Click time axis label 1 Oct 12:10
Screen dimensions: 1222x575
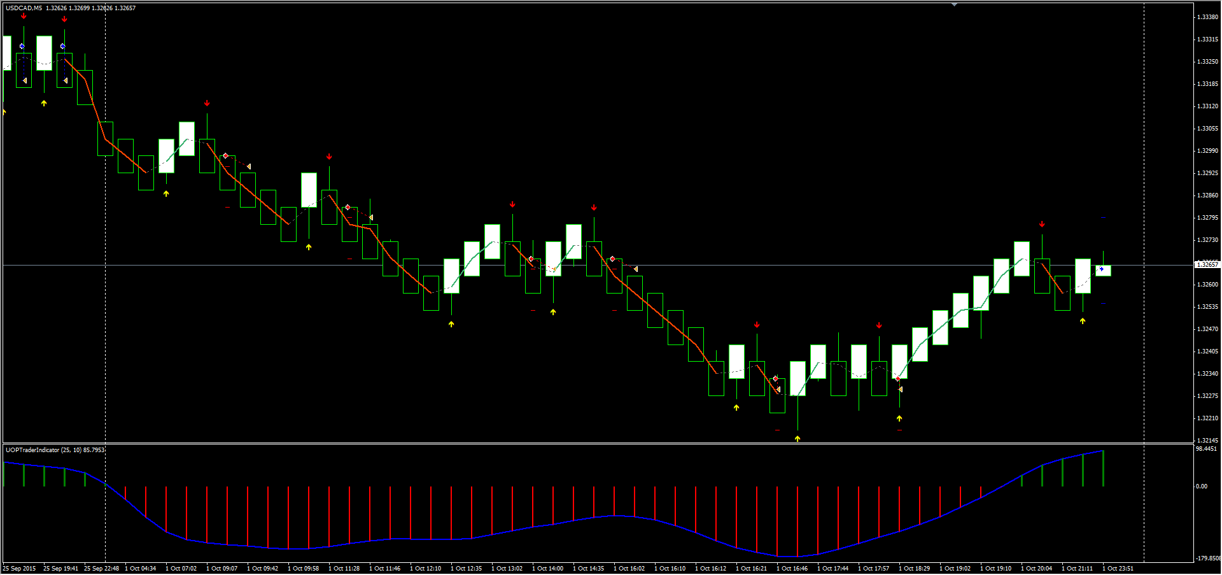426,569
